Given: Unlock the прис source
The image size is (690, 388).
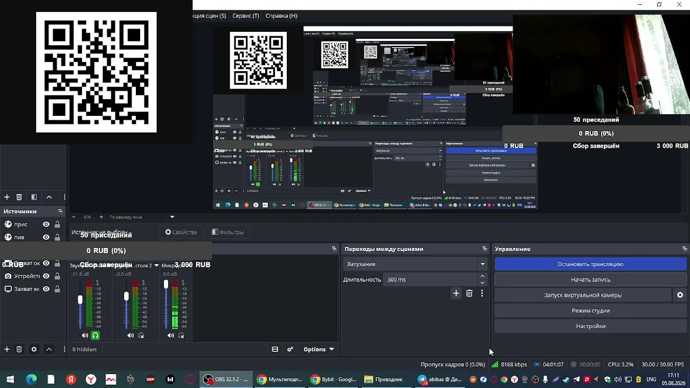Looking at the screenshot, I should [x=57, y=224].
